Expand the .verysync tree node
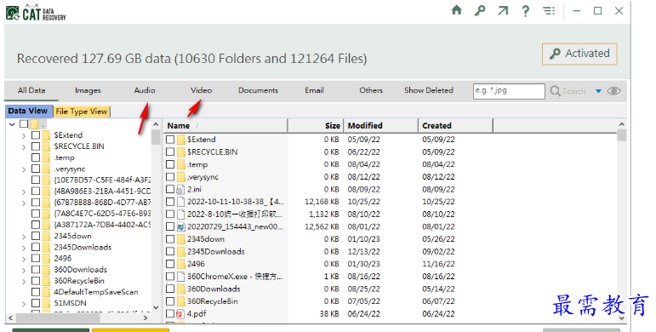Screen dimensions: 656x332 [x=24, y=169]
